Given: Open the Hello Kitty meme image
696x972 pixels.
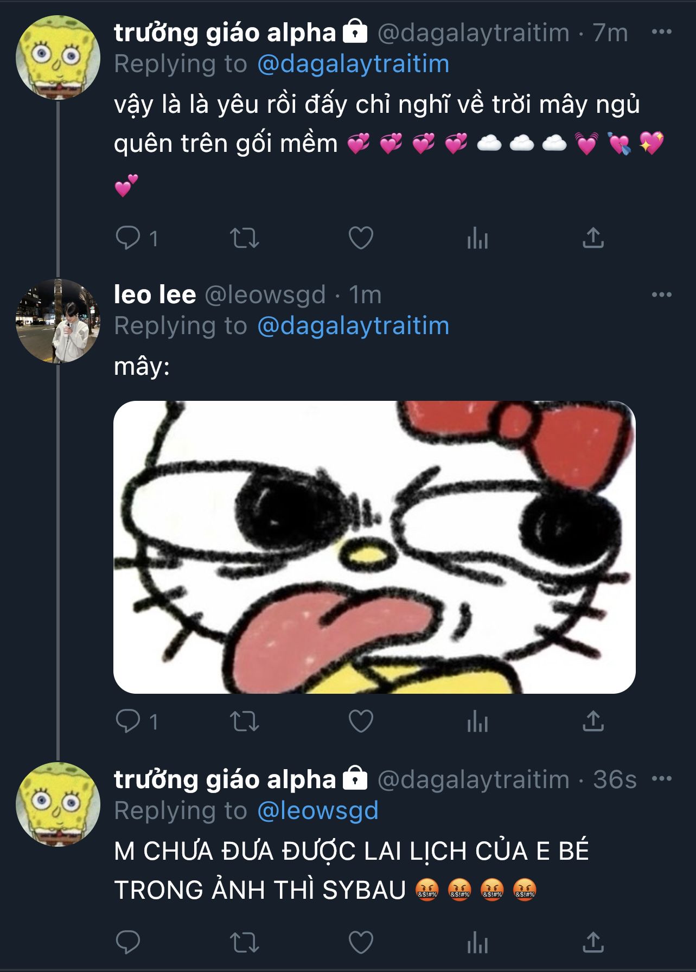Looking at the screenshot, I should (x=374, y=547).
